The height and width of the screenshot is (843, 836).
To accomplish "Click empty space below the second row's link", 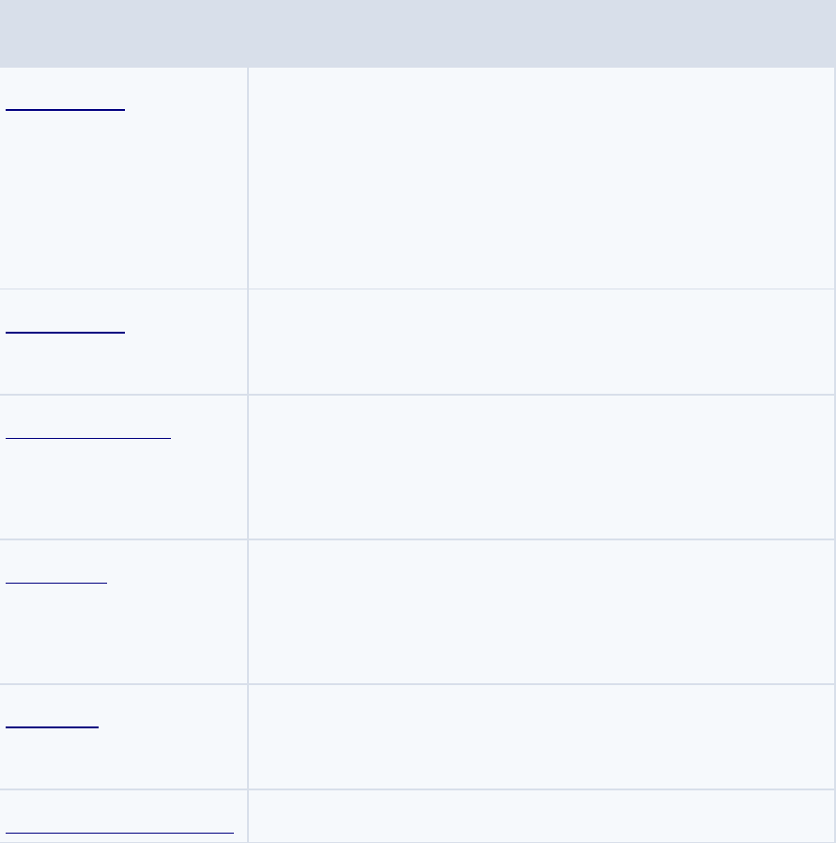I will coord(124,365).
